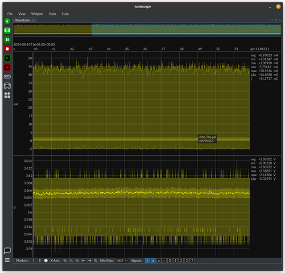Open the Min/Max 'fill 2' dropdown

pyautogui.click(x=122, y=260)
